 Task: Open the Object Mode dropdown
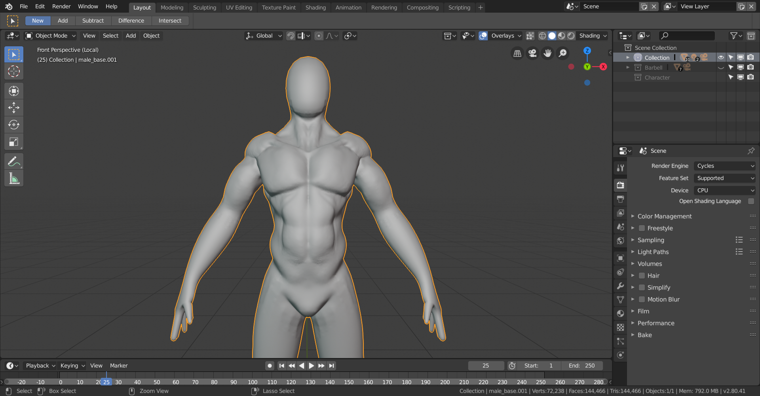(50, 36)
